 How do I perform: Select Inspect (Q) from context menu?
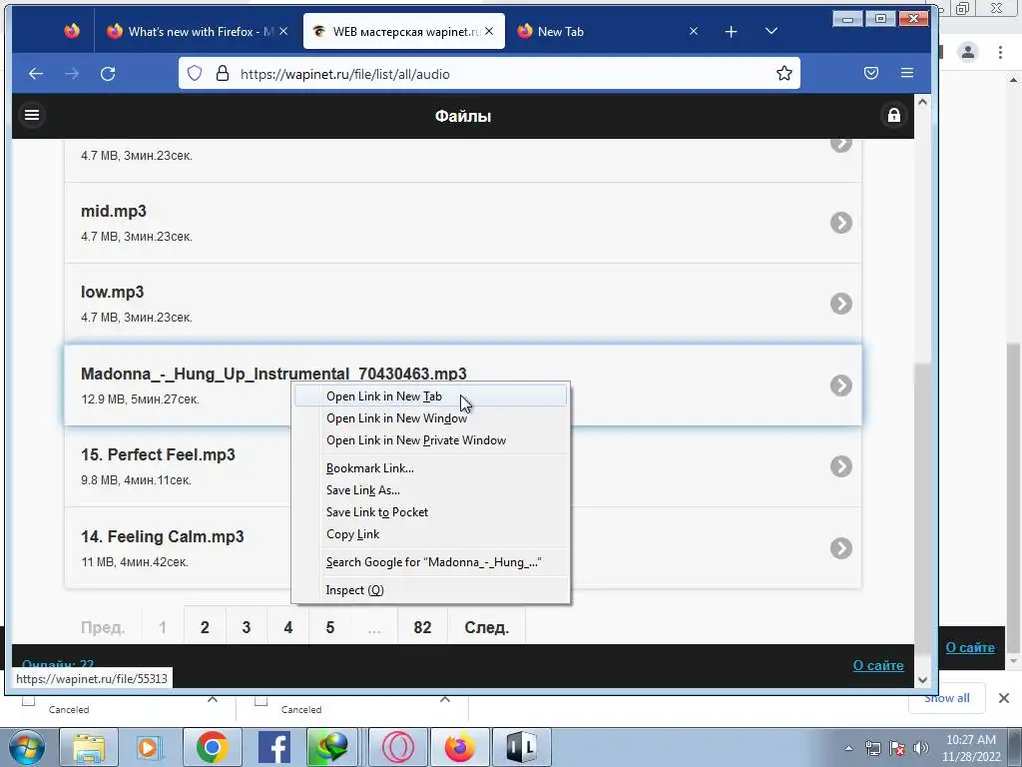[x=430, y=590]
